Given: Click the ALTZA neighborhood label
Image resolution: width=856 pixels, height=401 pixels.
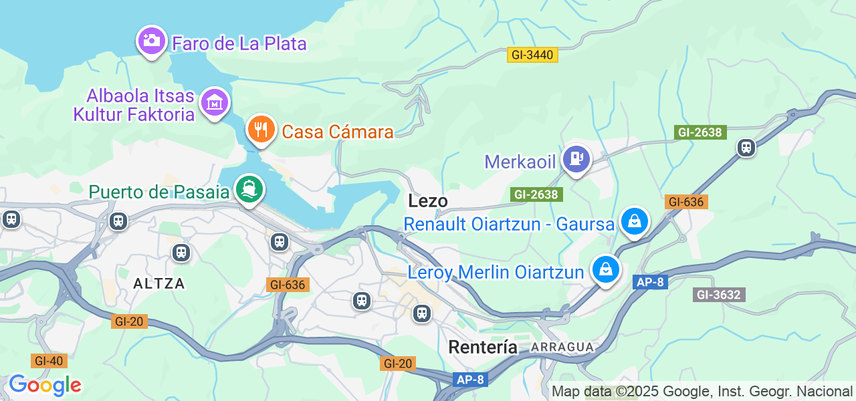Looking at the screenshot, I should (159, 283).
